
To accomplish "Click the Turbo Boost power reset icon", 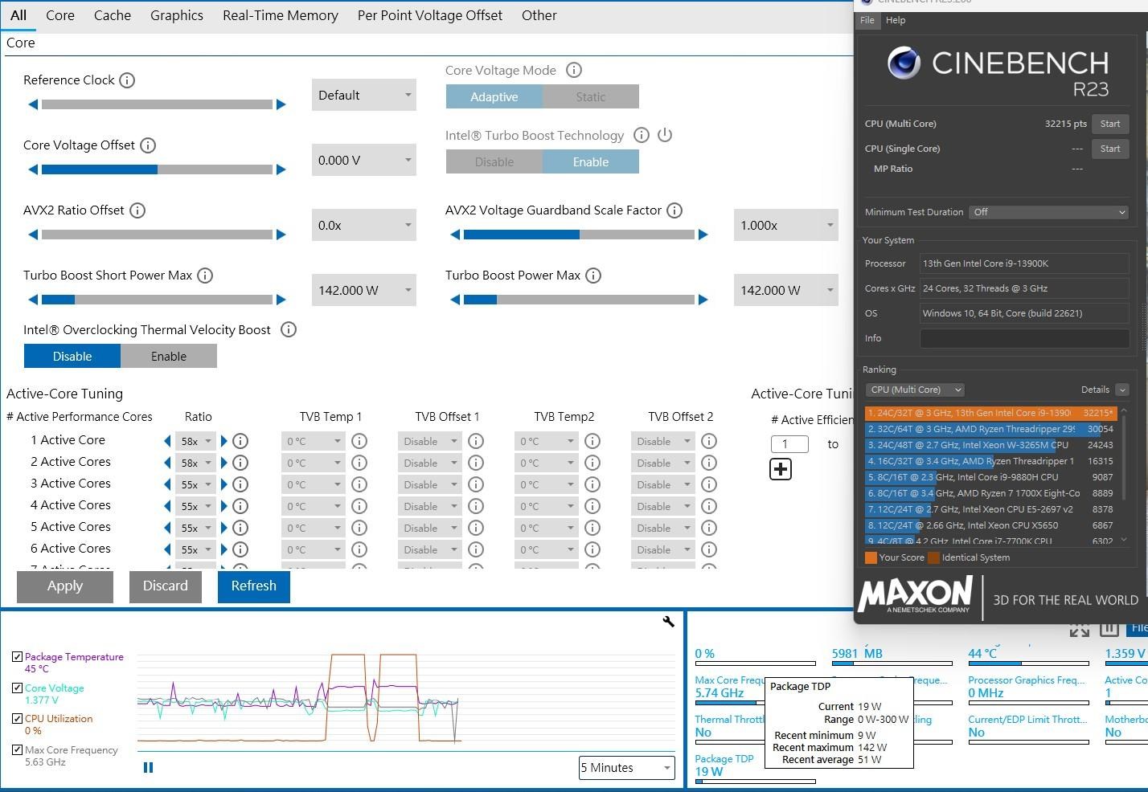I will pyautogui.click(x=665, y=135).
